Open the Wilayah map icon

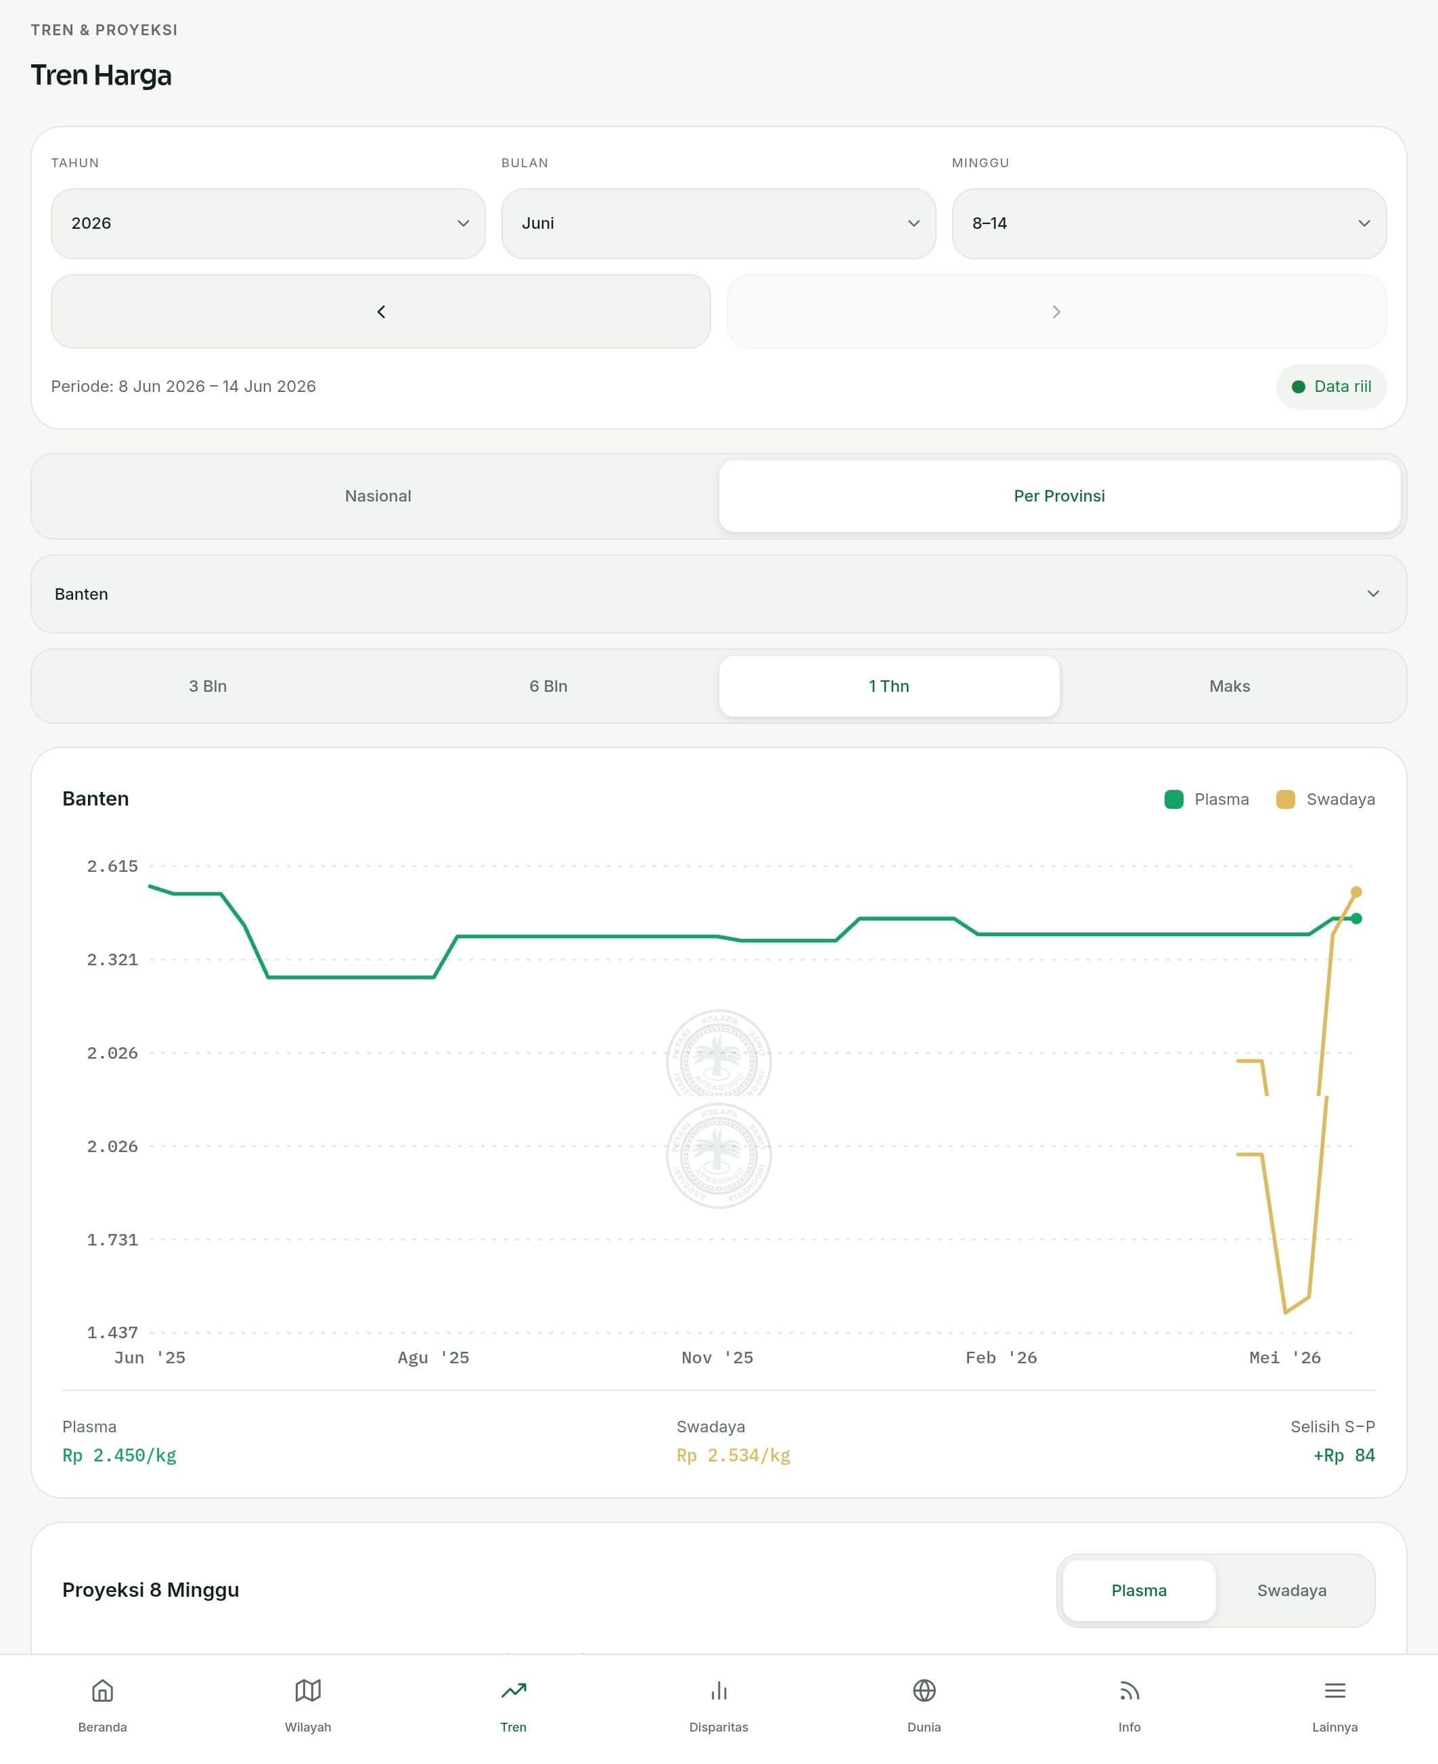coord(307,1690)
